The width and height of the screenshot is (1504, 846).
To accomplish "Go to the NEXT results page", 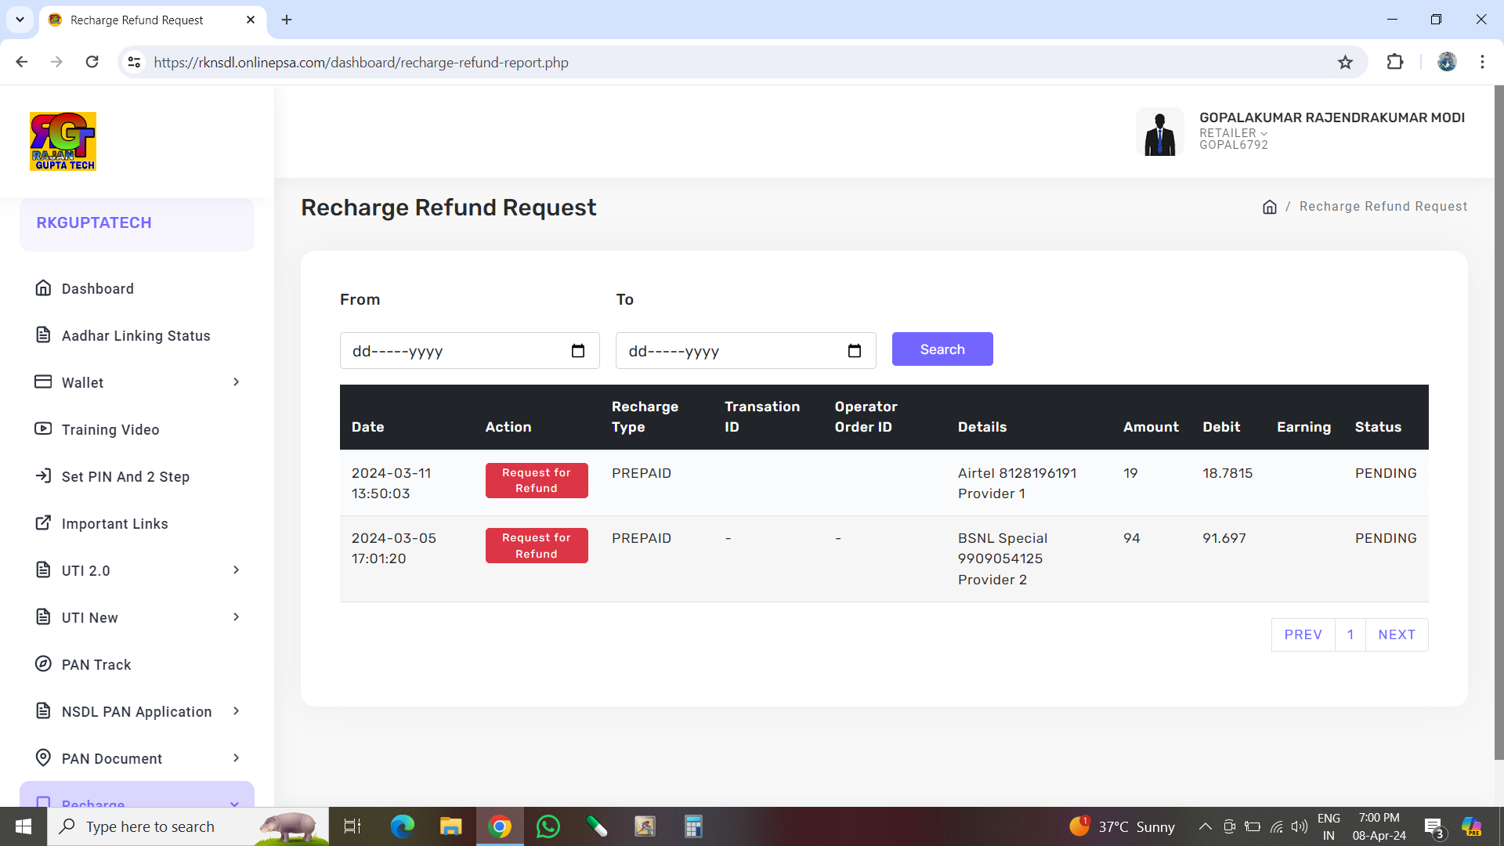I will click(1396, 634).
